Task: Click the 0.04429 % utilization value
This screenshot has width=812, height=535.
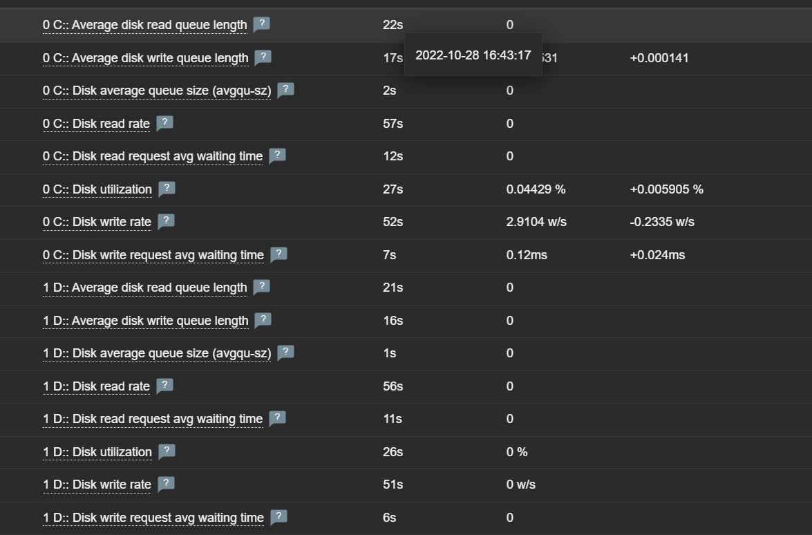Action: (x=536, y=189)
